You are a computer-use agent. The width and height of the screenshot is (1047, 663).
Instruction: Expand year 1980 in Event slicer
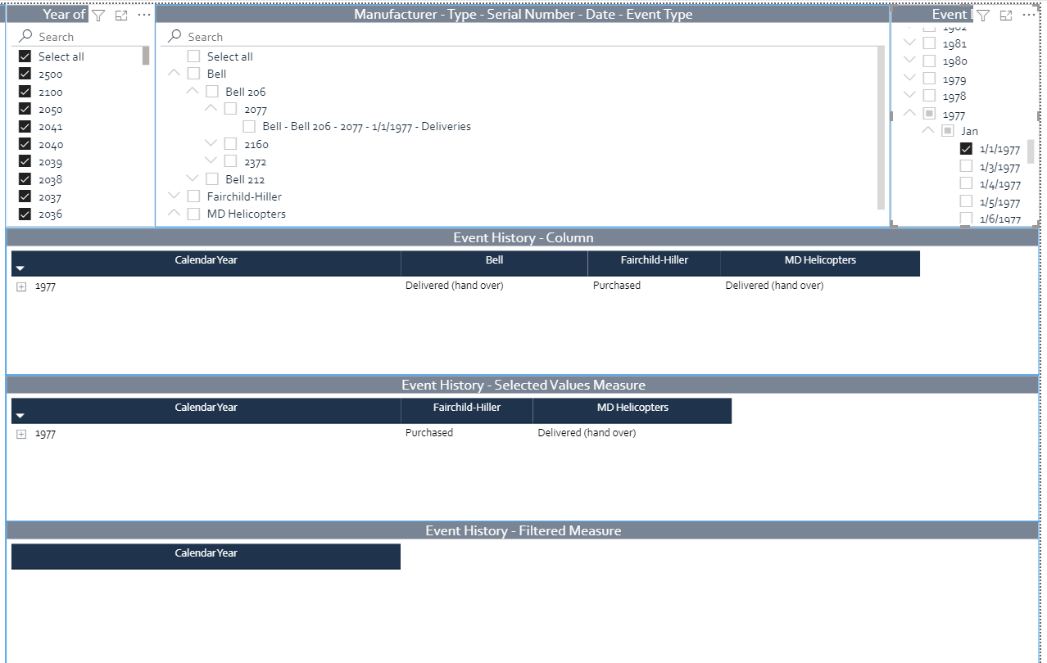(909, 61)
